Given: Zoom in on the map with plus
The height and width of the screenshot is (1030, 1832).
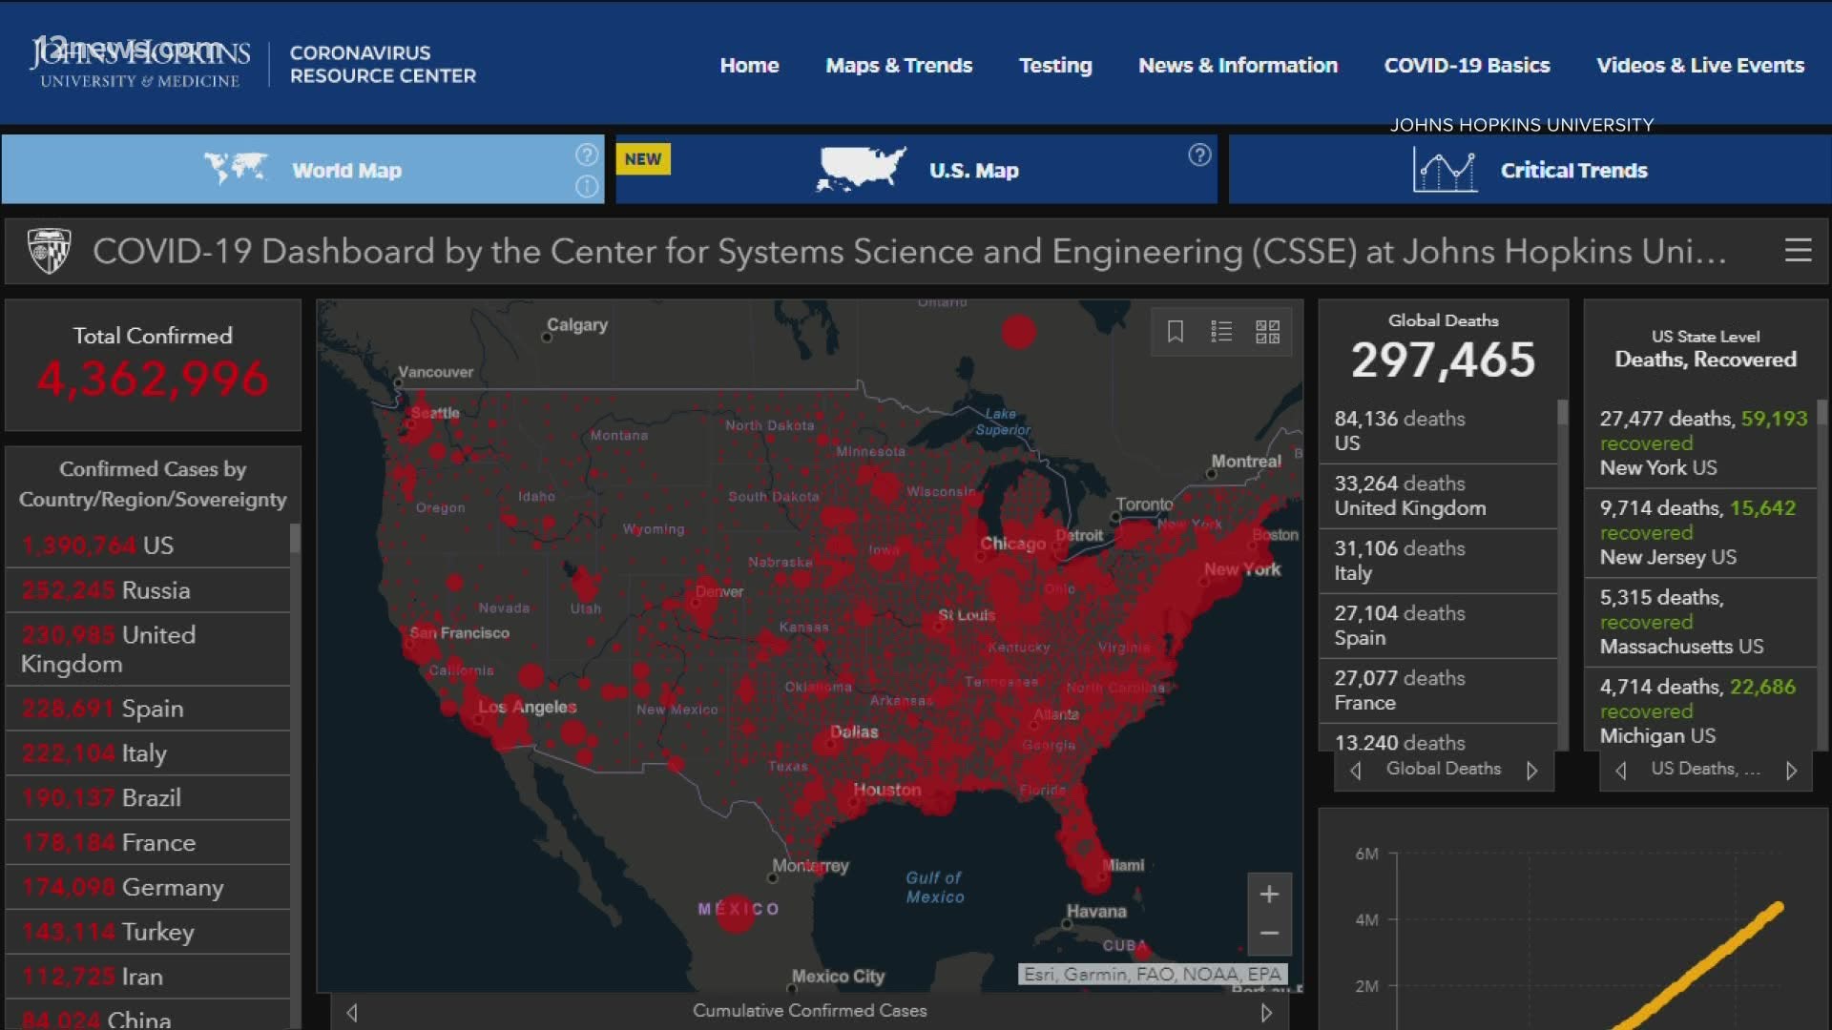Looking at the screenshot, I should click(x=1269, y=894).
